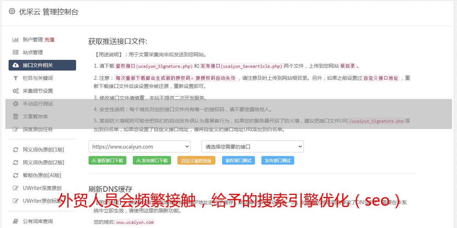Click the green 鉴权接口下载 button
Screen dimensions: 457x228
point(107,160)
